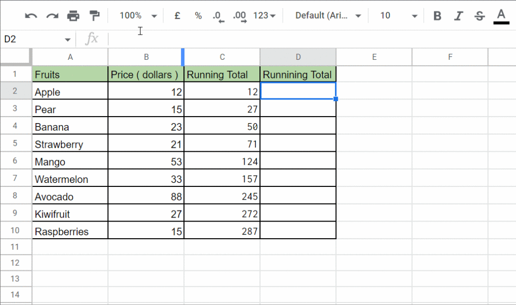
Task: Apply currency format with pound icon
Action: (177, 15)
